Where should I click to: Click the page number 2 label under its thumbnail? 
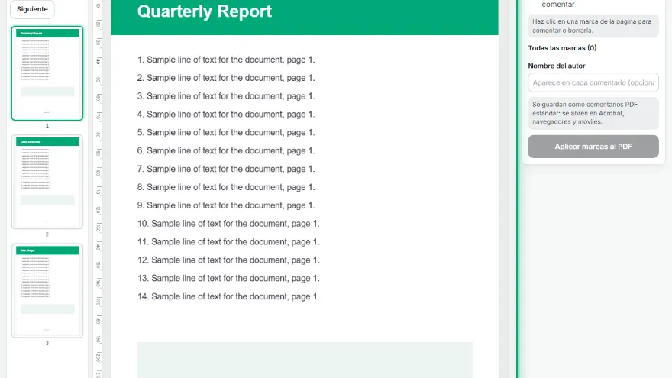[47, 234]
